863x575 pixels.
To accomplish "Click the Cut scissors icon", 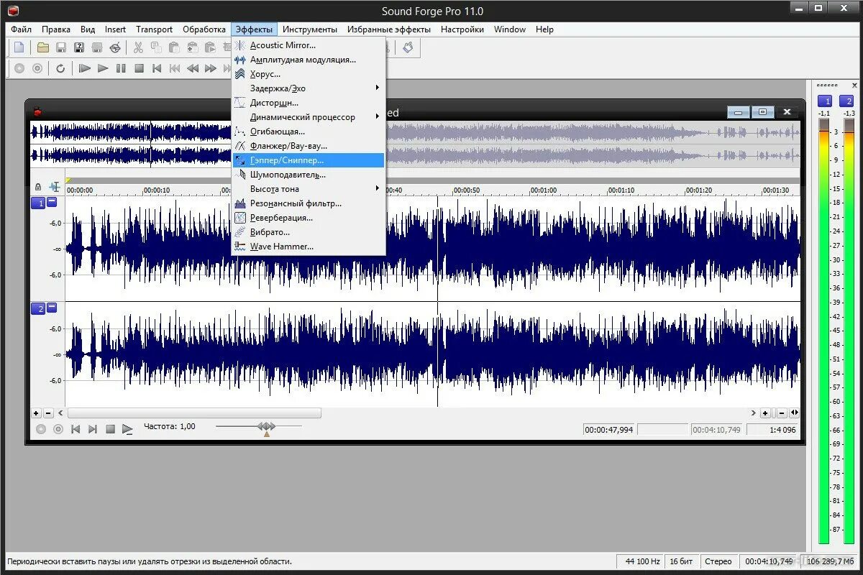I will tap(138, 48).
